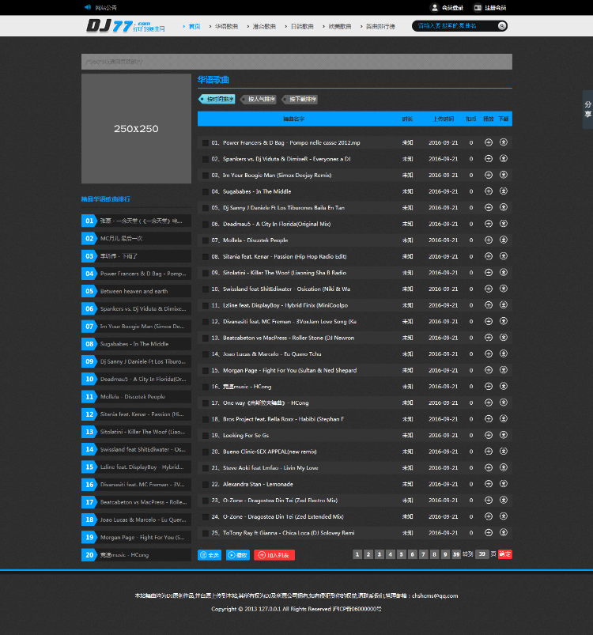The image size is (593, 635).
Task: Open the 舞曲排行榜 nav menu item
Action: [x=380, y=26]
